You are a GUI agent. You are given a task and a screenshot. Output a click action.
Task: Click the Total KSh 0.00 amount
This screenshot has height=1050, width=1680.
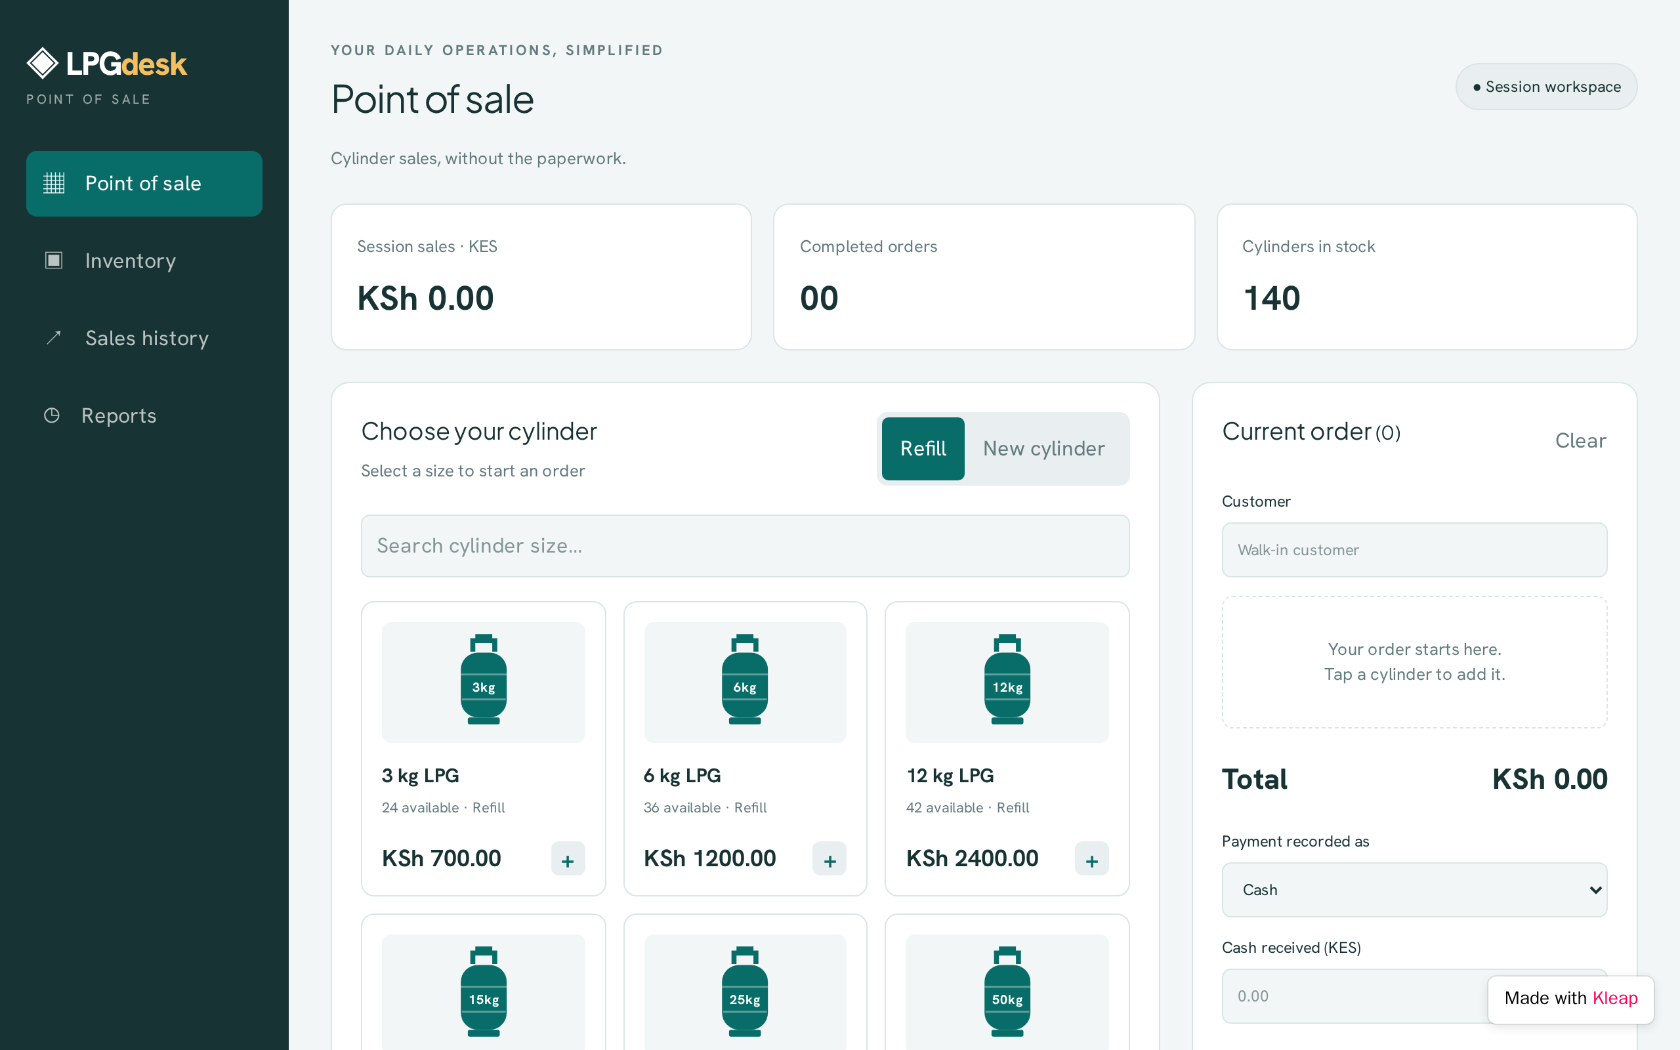click(1549, 779)
